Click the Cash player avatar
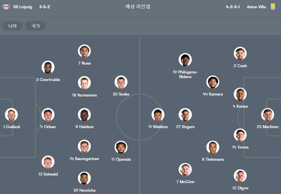This screenshot has height=194, width=281. (240, 53)
